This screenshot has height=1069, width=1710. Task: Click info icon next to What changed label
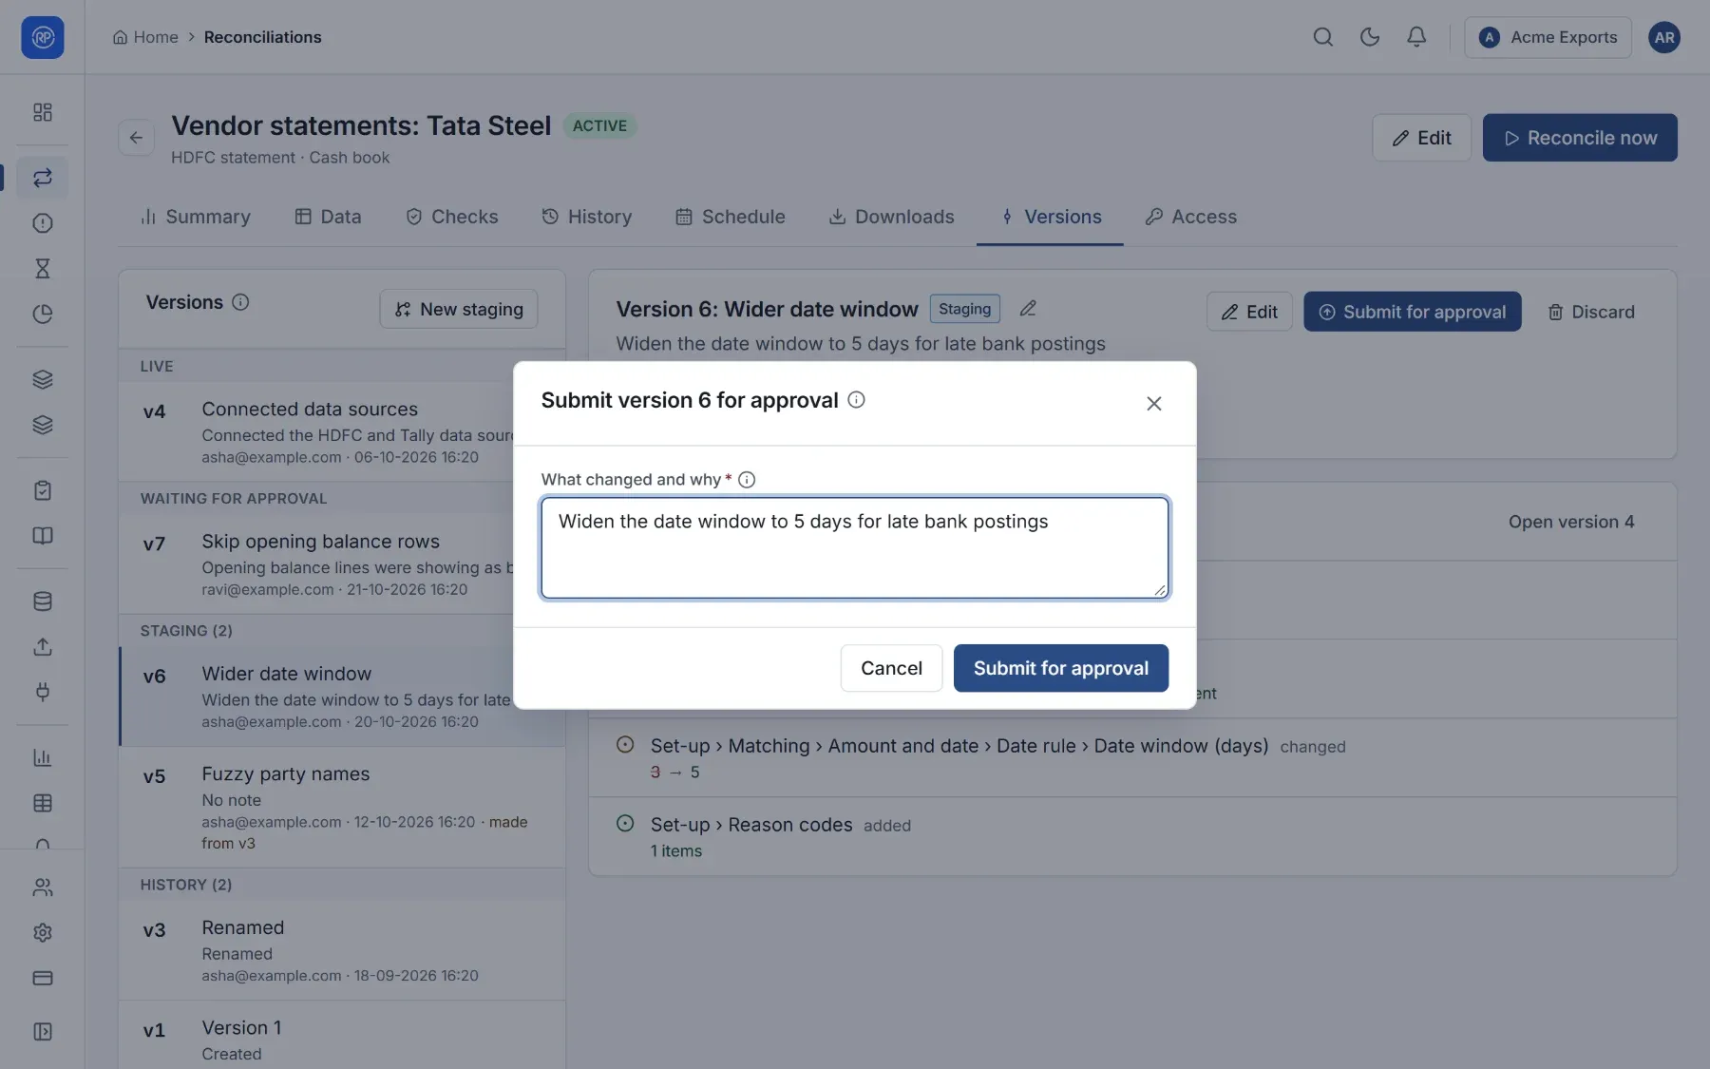click(x=747, y=480)
